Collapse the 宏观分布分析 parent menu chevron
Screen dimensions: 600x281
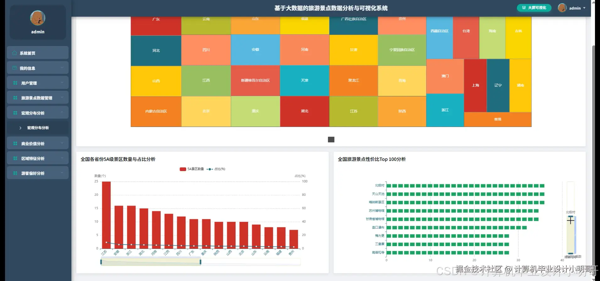(62, 113)
